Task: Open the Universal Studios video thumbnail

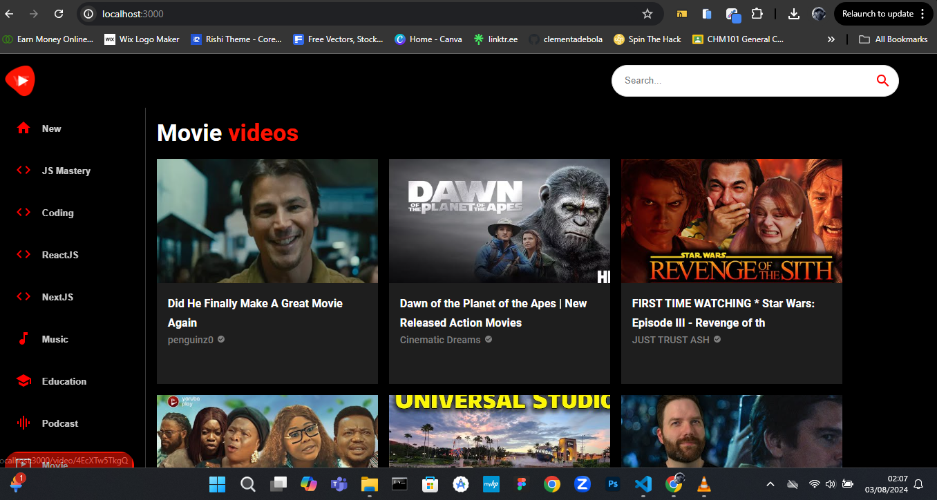Action: click(x=500, y=431)
